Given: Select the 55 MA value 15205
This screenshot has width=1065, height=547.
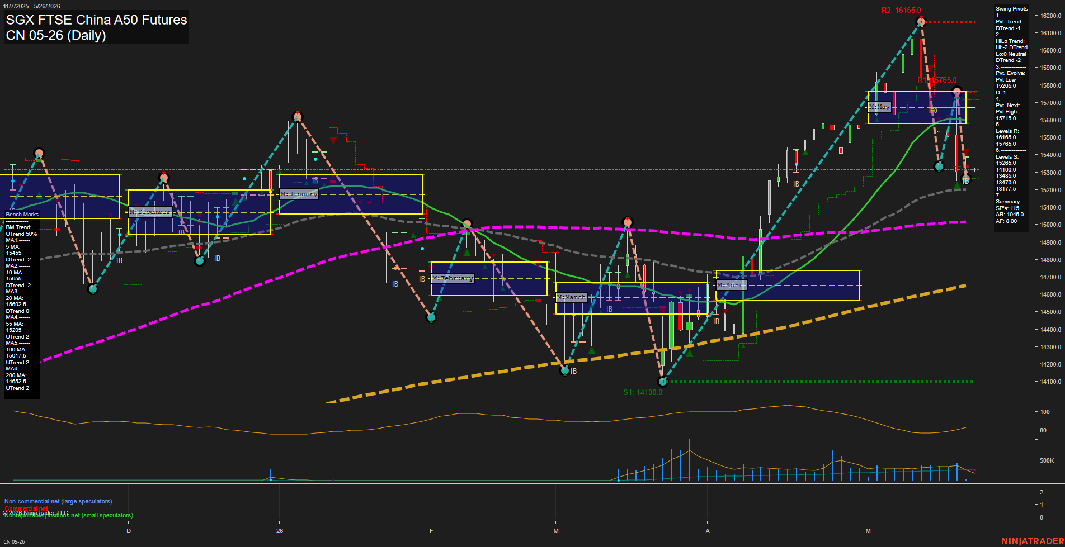Looking at the screenshot, I should (13, 330).
